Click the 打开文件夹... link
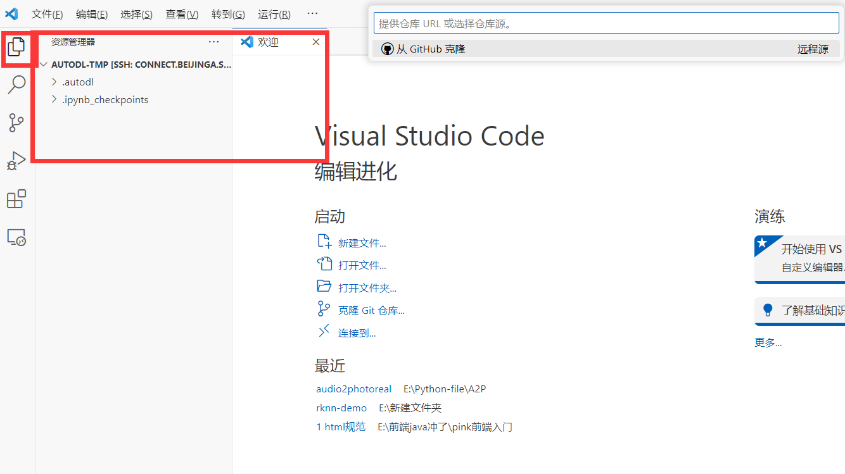Viewport: 845px width, 474px height. 367,288
